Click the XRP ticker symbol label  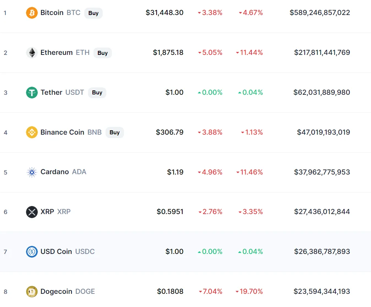click(64, 211)
